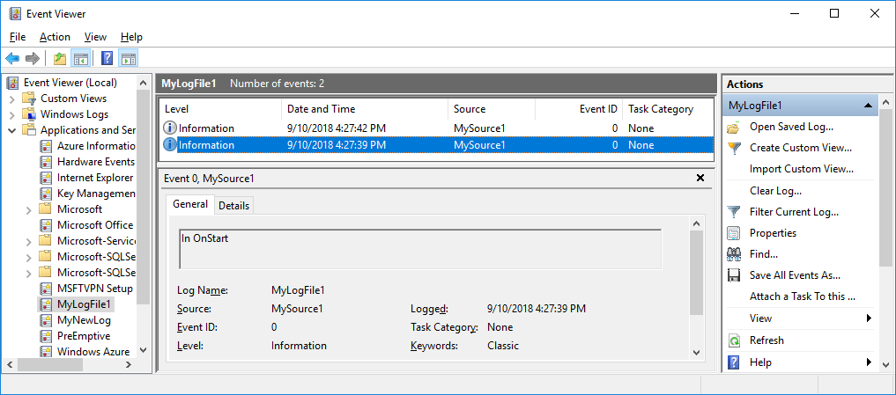Select MyNewLog in the tree
The image size is (896, 395).
[x=84, y=320]
